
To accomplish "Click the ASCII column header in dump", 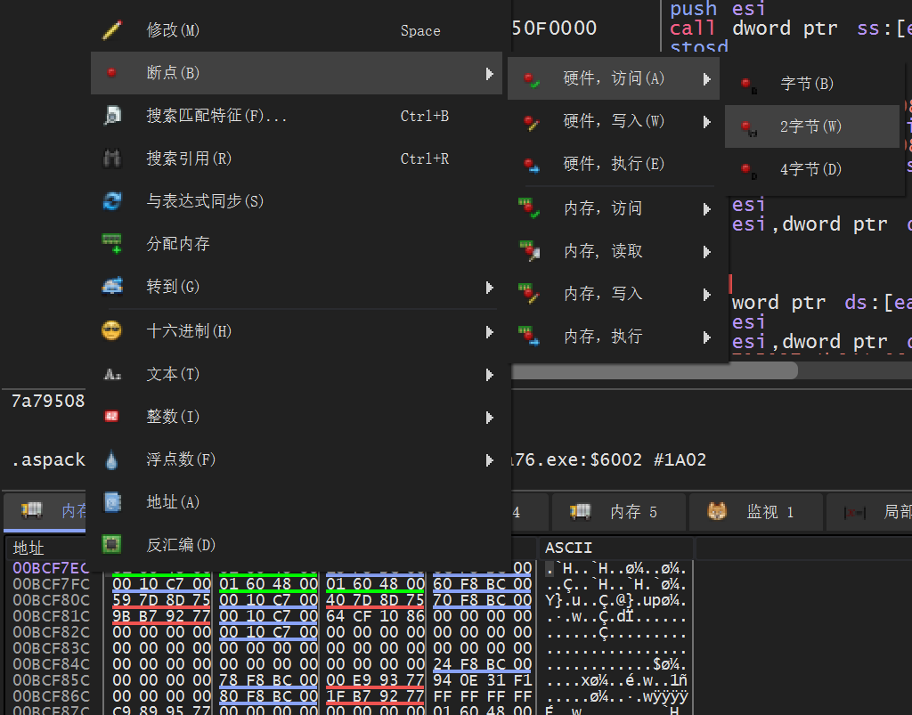I will coord(568,548).
